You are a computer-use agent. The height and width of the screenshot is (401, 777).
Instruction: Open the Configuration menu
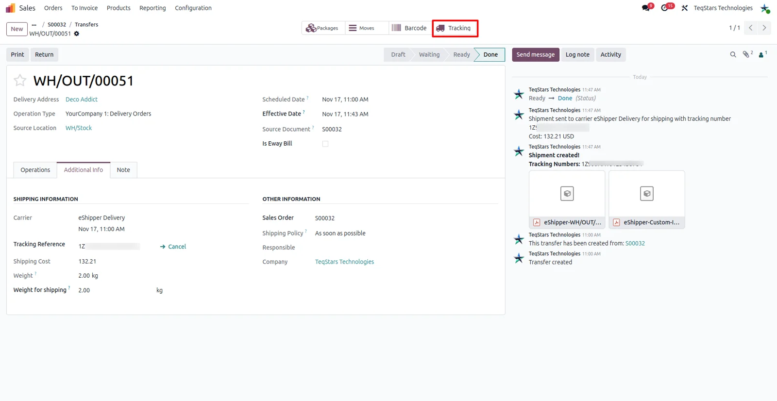(193, 8)
